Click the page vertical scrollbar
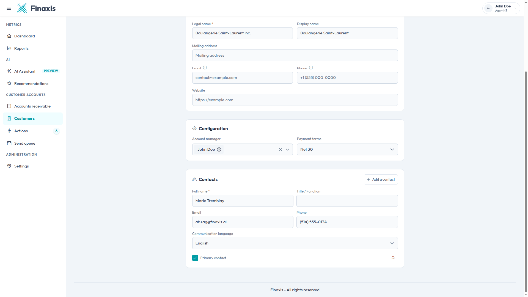The width and height of the screenshot is (528, 297). (526, 182)
